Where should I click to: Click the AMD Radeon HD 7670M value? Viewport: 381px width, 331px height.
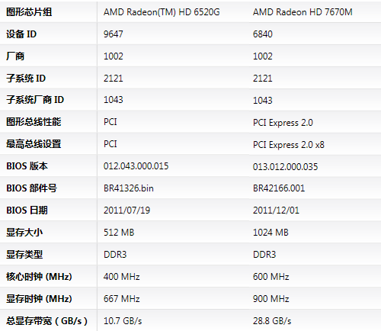(303, 12)
